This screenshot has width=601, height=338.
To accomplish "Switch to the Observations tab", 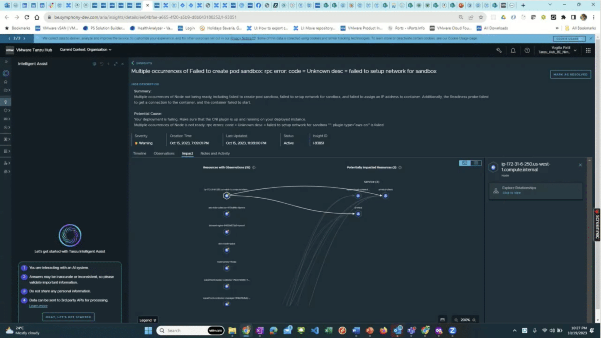I will point(164,153).
